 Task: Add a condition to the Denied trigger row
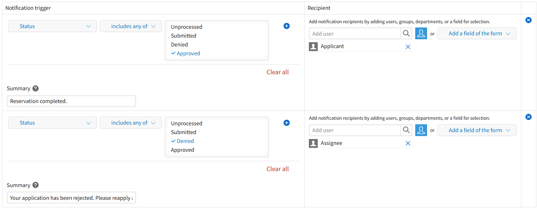(x=287, y=123)
